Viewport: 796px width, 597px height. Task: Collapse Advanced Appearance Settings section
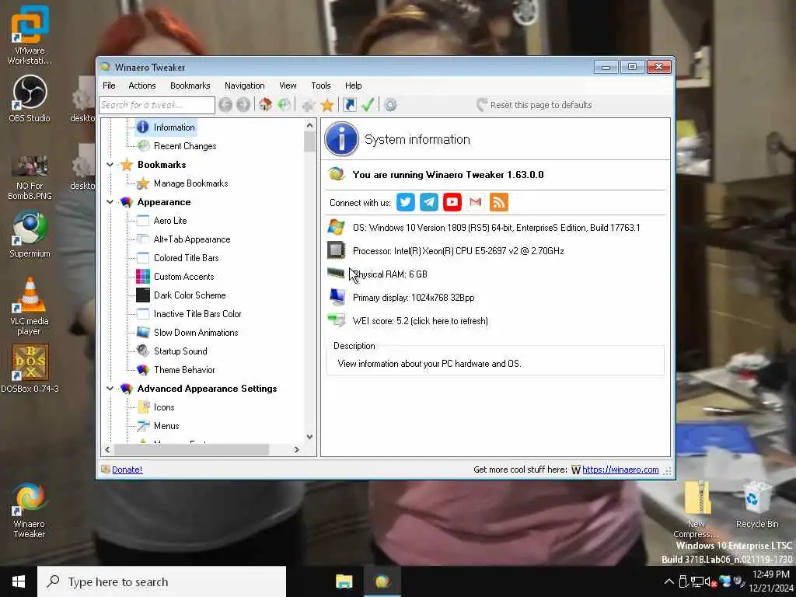coord(110,389)
